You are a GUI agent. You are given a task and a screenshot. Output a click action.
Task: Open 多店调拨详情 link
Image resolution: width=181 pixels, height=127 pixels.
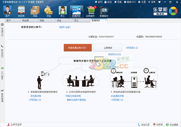(117, 96)
